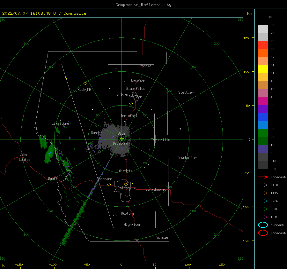This screenshot has height=269, width=287.
Task: Click the Didsbury town label
Action: 120,143
